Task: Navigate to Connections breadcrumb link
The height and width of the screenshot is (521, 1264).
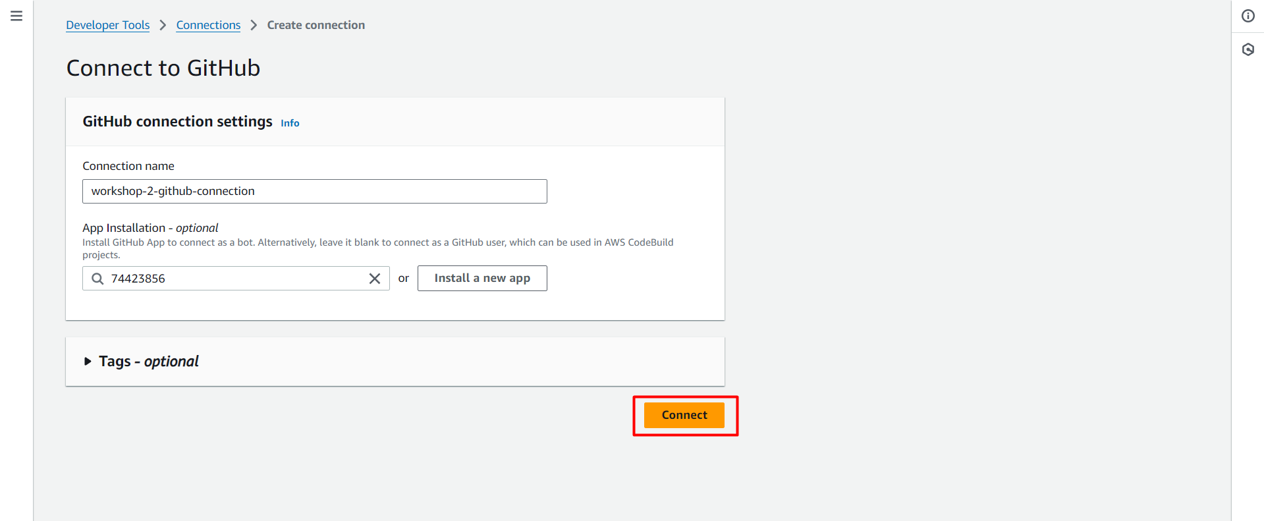Action: coord(208,25)
